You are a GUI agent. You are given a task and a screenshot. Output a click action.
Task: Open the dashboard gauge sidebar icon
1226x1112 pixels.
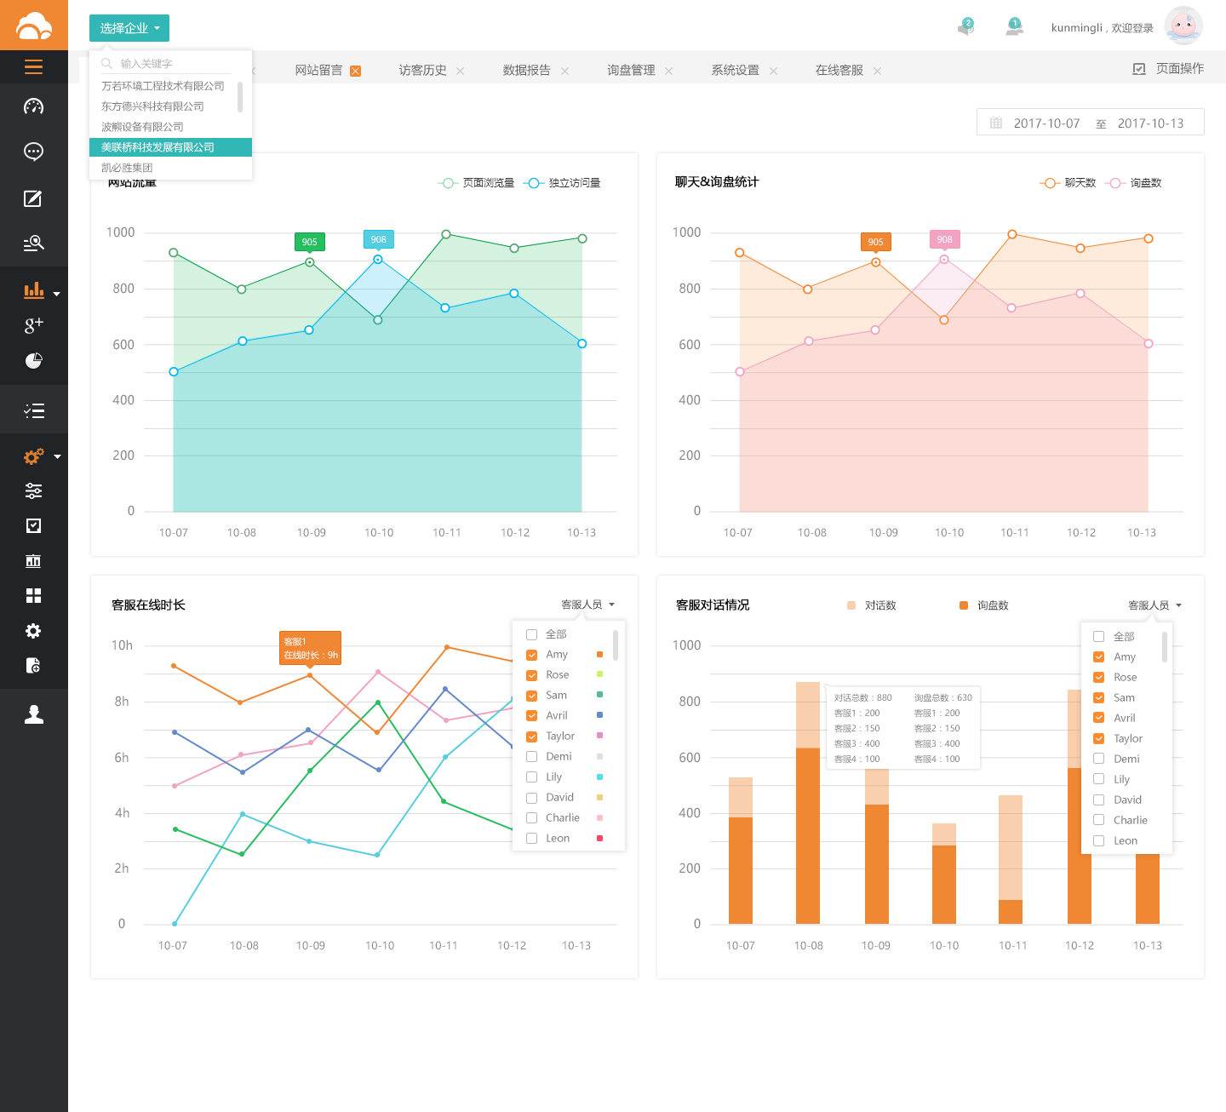34,106
